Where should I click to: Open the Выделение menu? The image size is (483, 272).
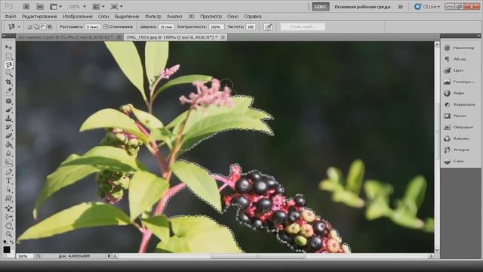pyautogui.click(x=127, y=17)
